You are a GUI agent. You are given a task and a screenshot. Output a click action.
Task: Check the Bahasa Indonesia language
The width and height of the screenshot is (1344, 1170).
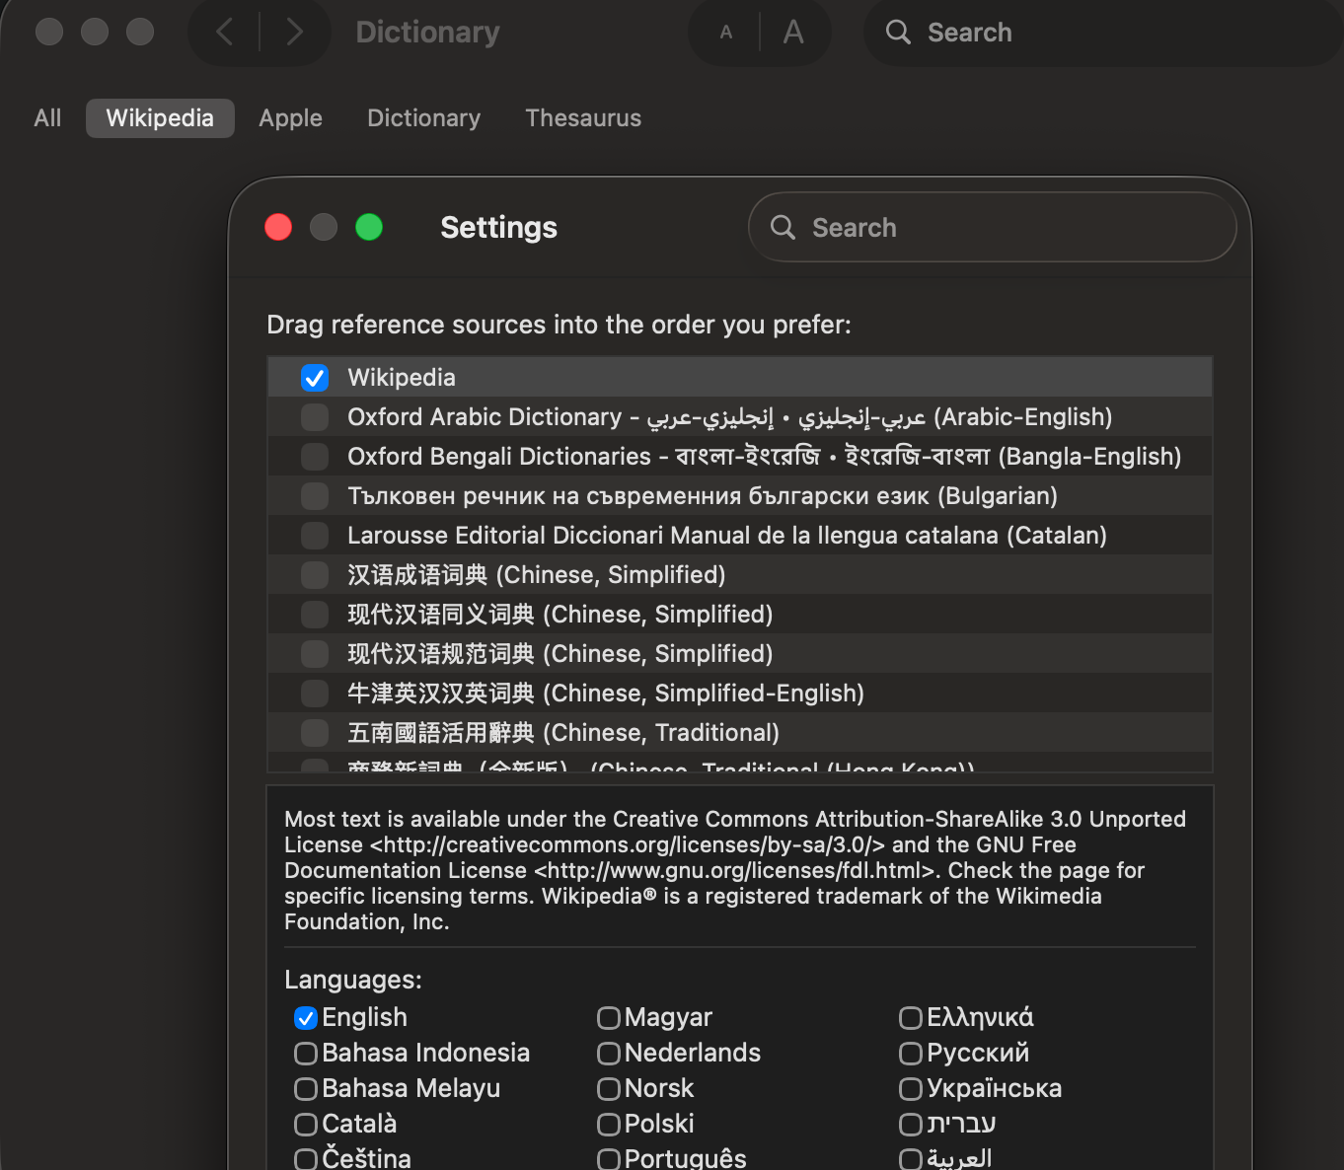306,1054
